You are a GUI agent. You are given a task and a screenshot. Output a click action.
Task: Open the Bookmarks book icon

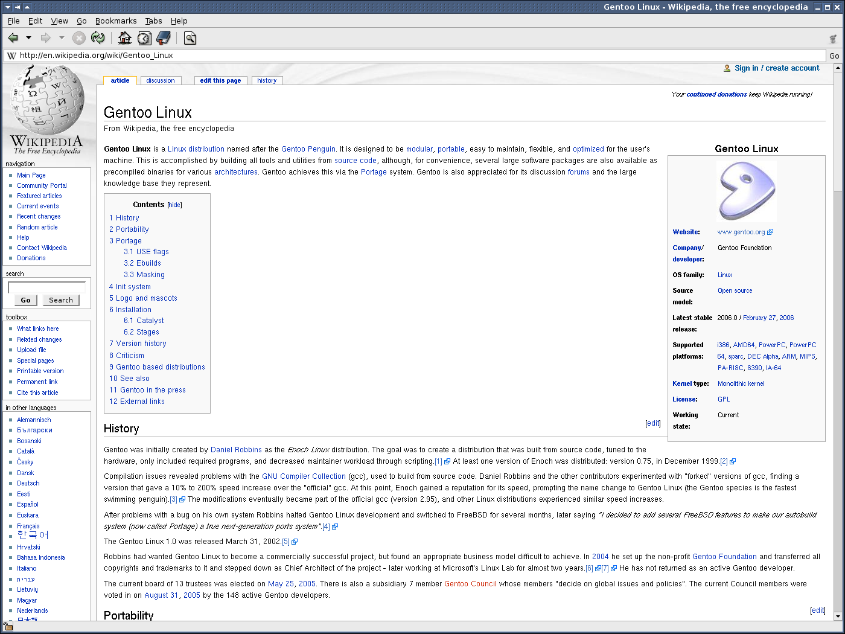coord(164,38)
